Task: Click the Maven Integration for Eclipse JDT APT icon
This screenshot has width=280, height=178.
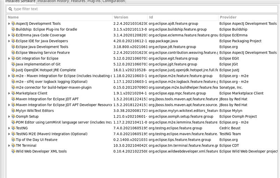Action: (13, 99)
